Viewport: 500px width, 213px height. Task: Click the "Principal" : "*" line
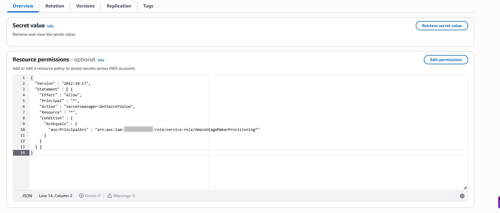click(x=59, y=101)
